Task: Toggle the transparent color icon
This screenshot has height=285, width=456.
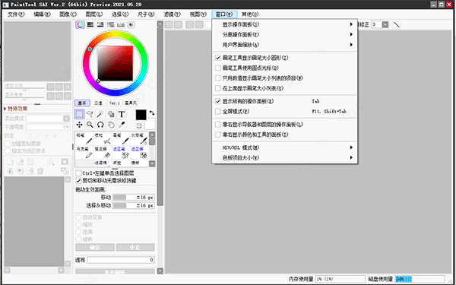Action: point(139,125)
